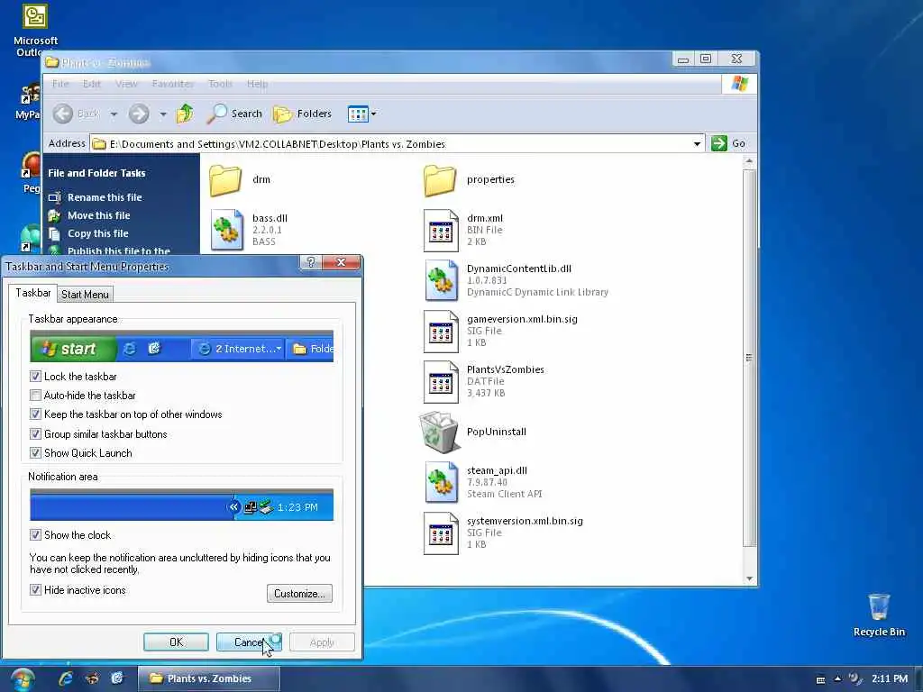Select the bass.dll file icon
This screenshot has width=923, height=692.
coord(227,230)
